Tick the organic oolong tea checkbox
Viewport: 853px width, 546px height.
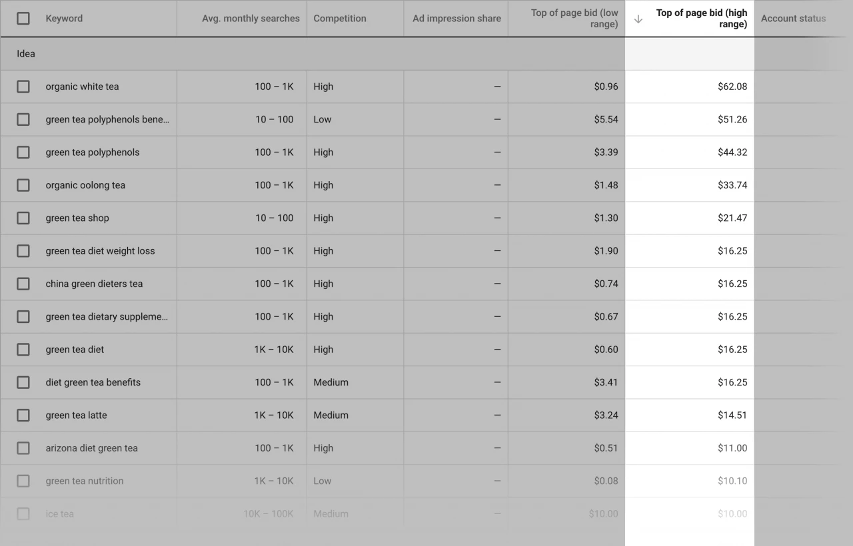[23, 185]
